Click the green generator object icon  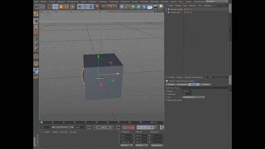(133, 7)
